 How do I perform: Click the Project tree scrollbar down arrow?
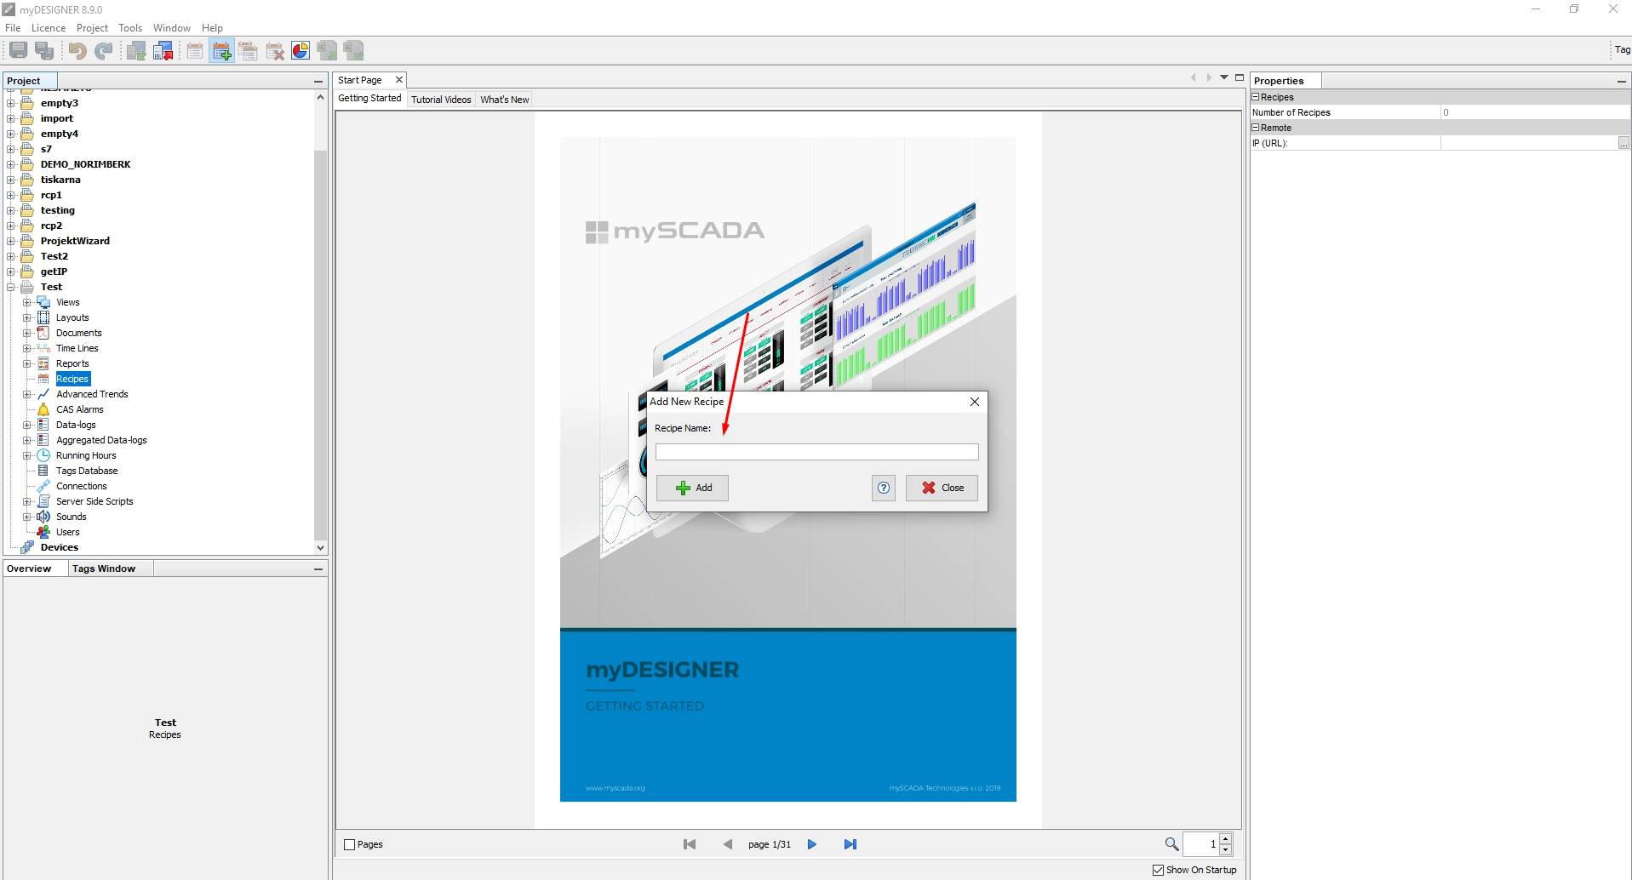(320, 548)
